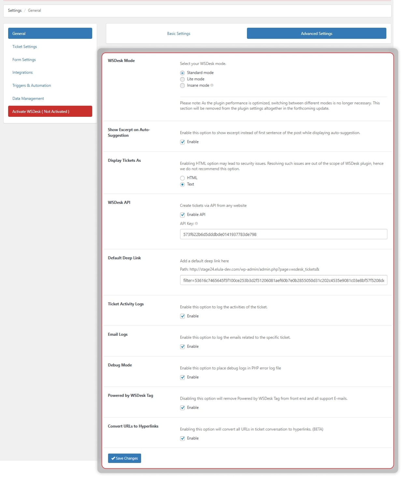Disable Show Excerpt on Auto-Suggestion

pyautogui.click(x=182, y=142)
